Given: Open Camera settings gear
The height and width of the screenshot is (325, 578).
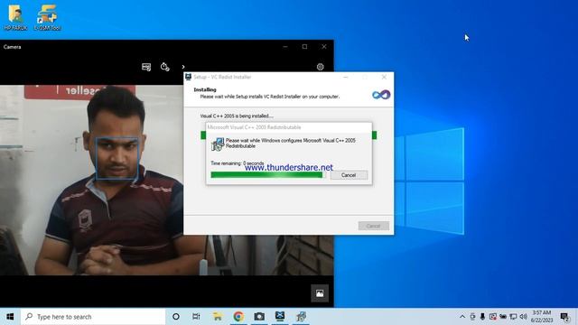Looking at the screenshot, I should pyautogui.click(x=320, y=67).
